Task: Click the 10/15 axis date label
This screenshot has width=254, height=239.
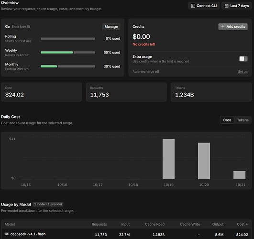Action: (26, 185)
